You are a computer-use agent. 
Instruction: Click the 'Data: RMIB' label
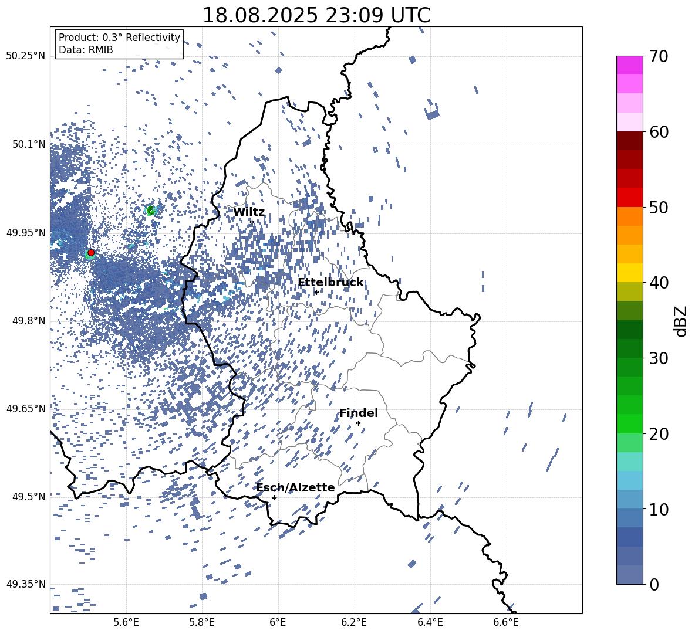86,50
